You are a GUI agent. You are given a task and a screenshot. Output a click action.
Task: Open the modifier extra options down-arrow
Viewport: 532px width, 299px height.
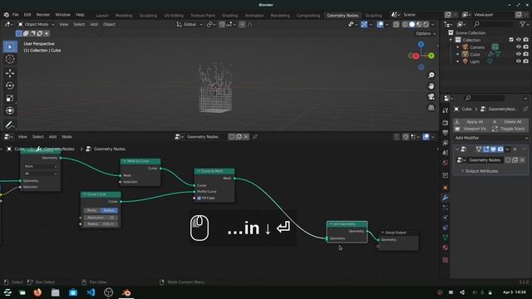[507, 149]
